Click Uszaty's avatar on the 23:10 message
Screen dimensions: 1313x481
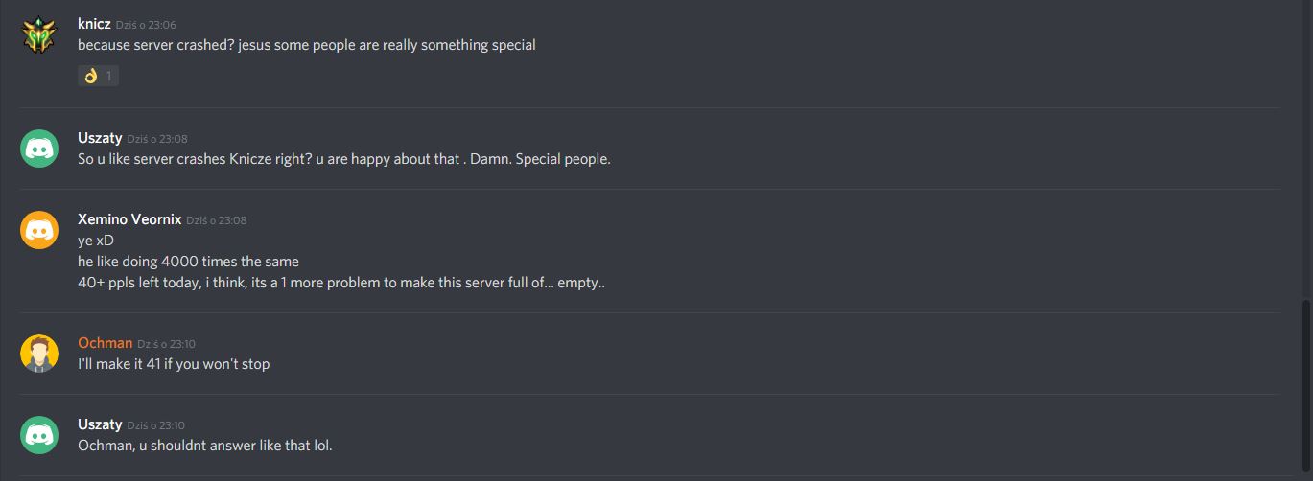pyautogui.click(x=39, y=434)
